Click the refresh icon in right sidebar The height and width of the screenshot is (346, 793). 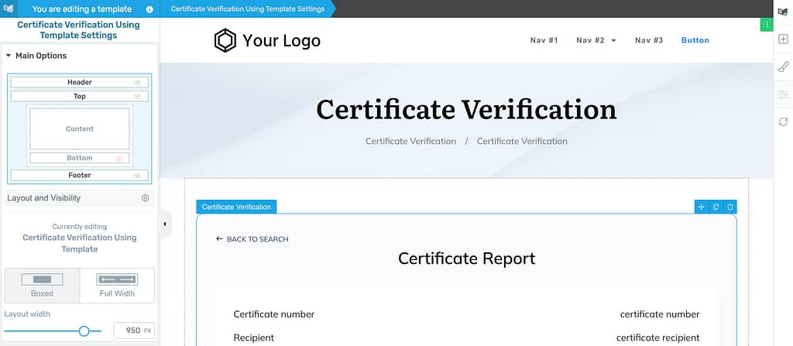tap(783, 122)
